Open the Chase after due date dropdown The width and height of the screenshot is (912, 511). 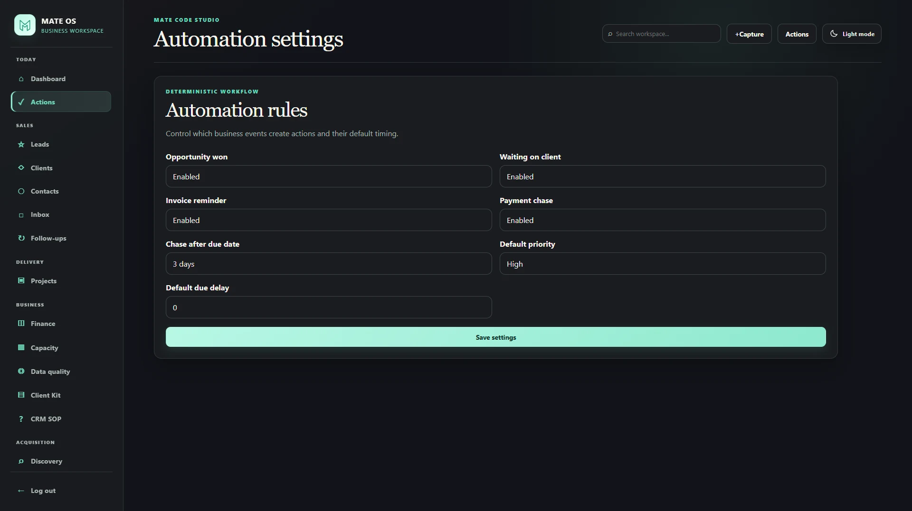(329, 264)
